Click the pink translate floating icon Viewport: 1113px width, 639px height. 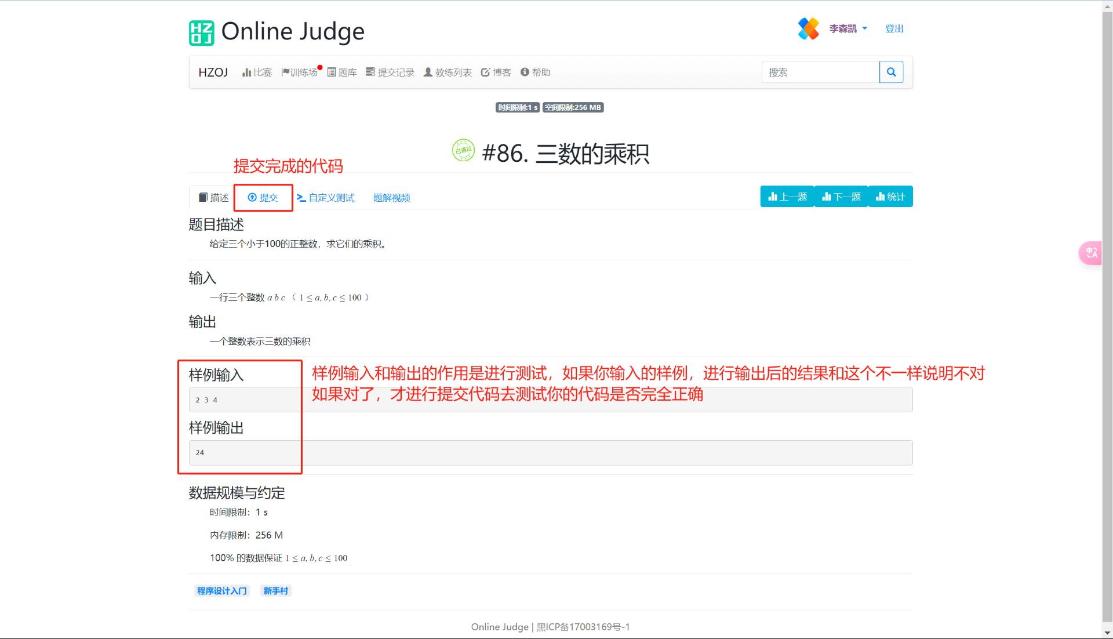pos(1090,253)
